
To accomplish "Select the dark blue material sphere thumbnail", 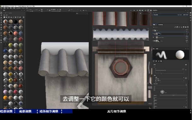I will [x=5, y=51].
